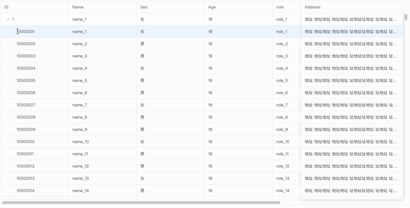Screen dimensions: 410x208
Task: Click the Address cell in the role_3 row
Action: click(x=352, y=56)
